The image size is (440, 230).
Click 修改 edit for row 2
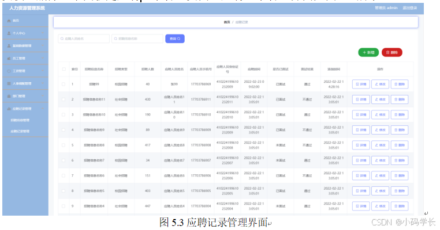[x=380, y=99]
